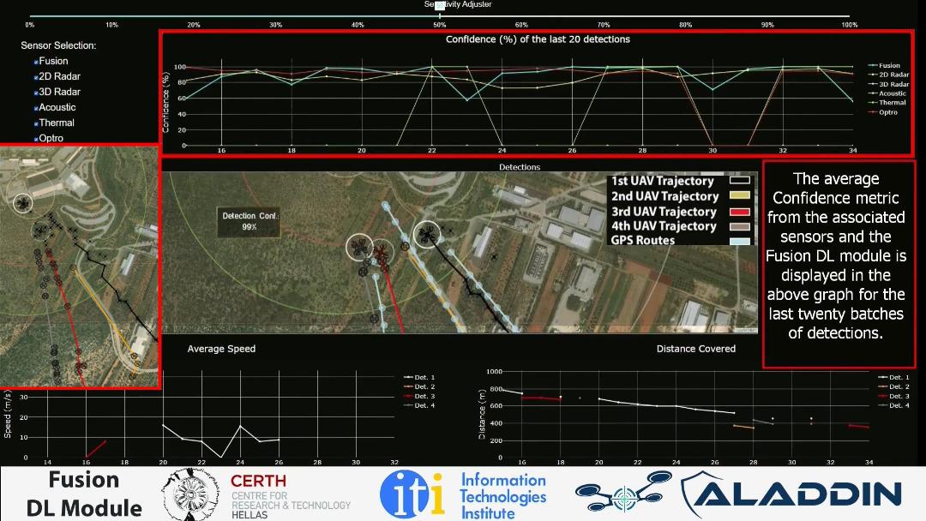Toggle Optro series in confidence chart legend
Image resolution: width=926 pixels, height=521 pixels.
click(x=887, y=112)
